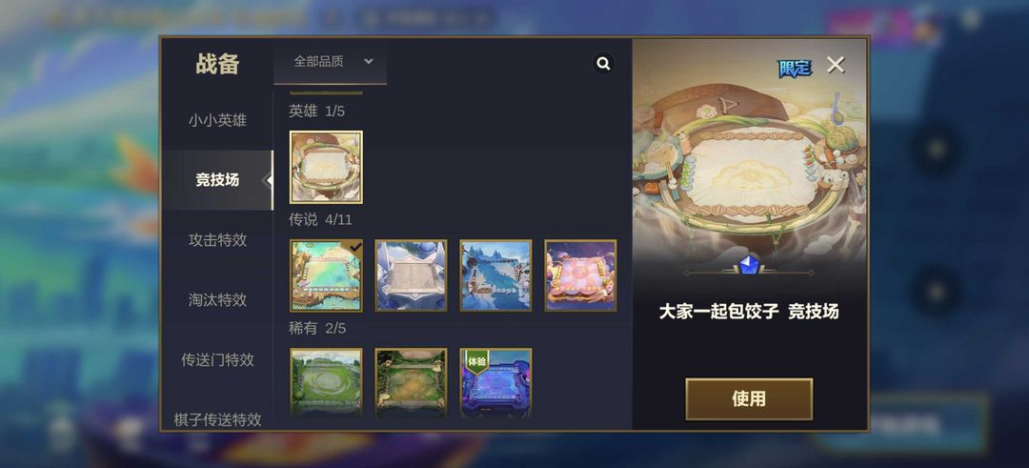Open the search magnifier icon

coord(603,64)
